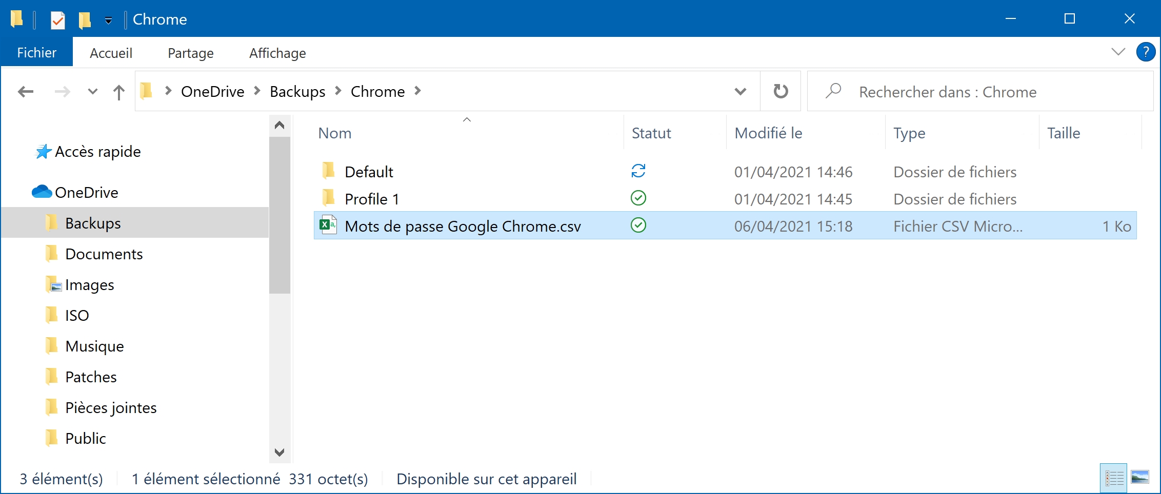
Task: Select the Patches folder in the navigation tree
Action: (91, 377)
